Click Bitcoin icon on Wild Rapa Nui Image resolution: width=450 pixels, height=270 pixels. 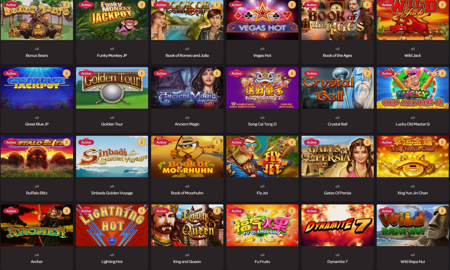442,211
